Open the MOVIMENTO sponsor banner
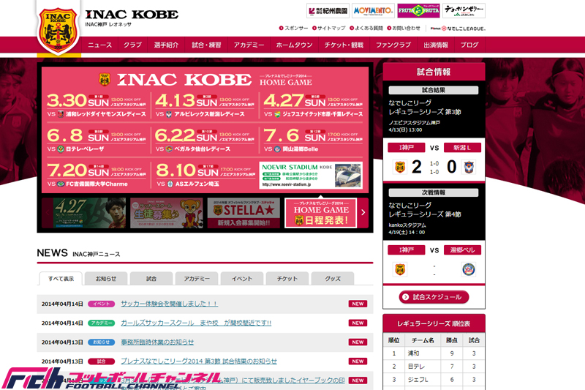 (373, 10)
